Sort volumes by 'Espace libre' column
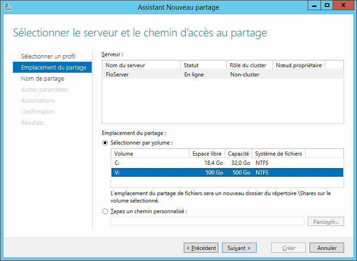 point(207,154)
